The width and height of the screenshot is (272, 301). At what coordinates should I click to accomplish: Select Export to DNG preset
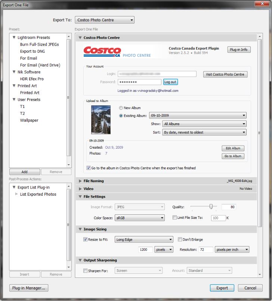pyautogui.click(x=32, y=51)
